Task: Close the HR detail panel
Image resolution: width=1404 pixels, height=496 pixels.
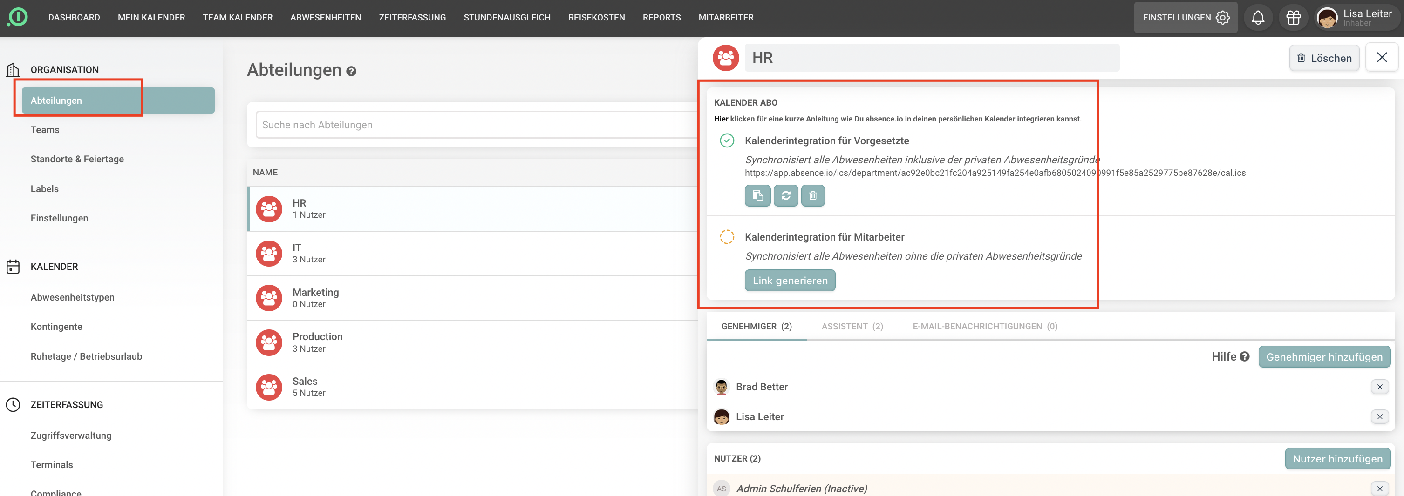Action: tap(1382, 58)
